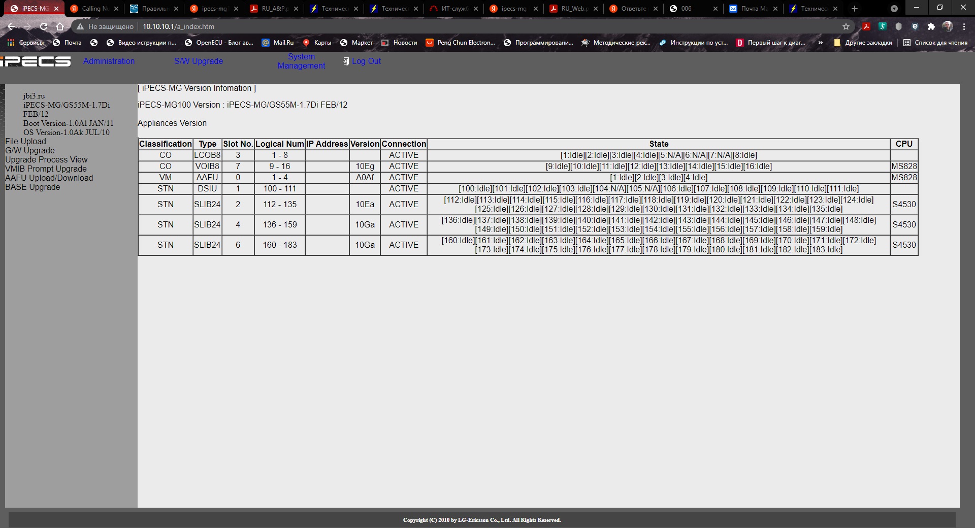The width and height of the screenshot is (975, 528).
Task: Open the user profile avatar
Action: (948, 26)
